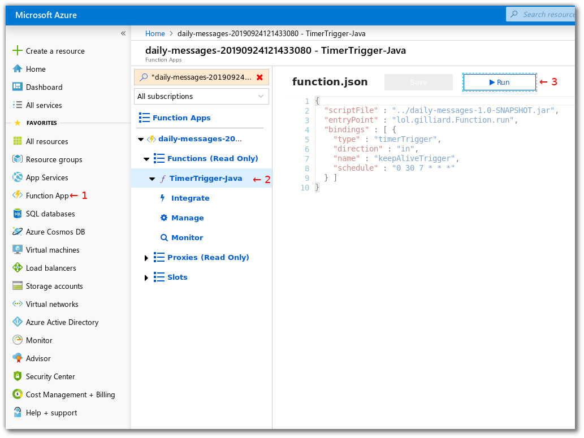The height and width of the screenshot is (438, 584).
Task: Click the Load balancers icon
Action: pos(17,268)
